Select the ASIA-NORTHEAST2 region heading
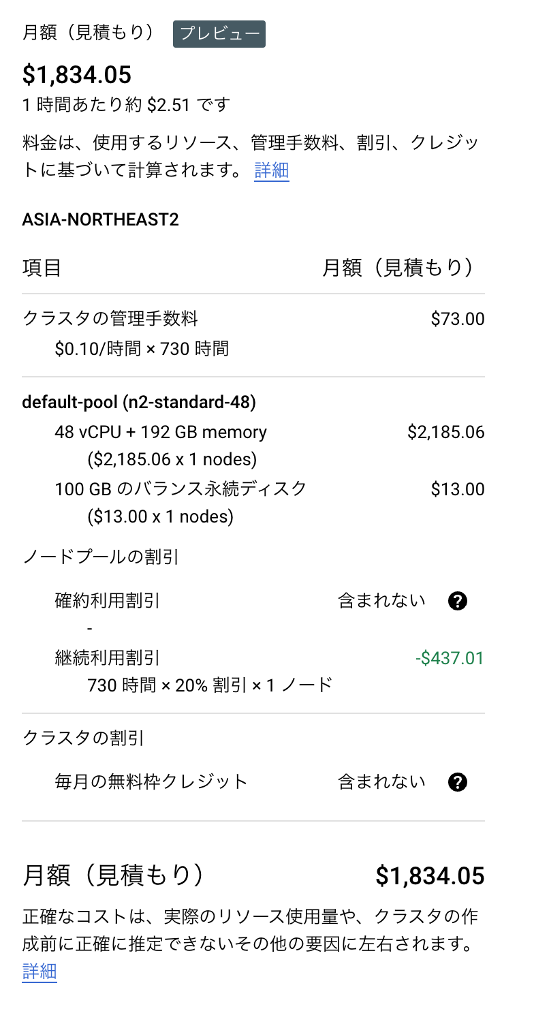 100,221
